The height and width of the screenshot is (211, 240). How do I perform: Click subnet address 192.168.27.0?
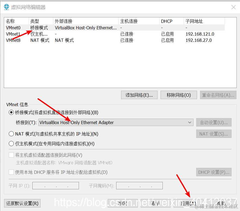click(x=199, y=40)
